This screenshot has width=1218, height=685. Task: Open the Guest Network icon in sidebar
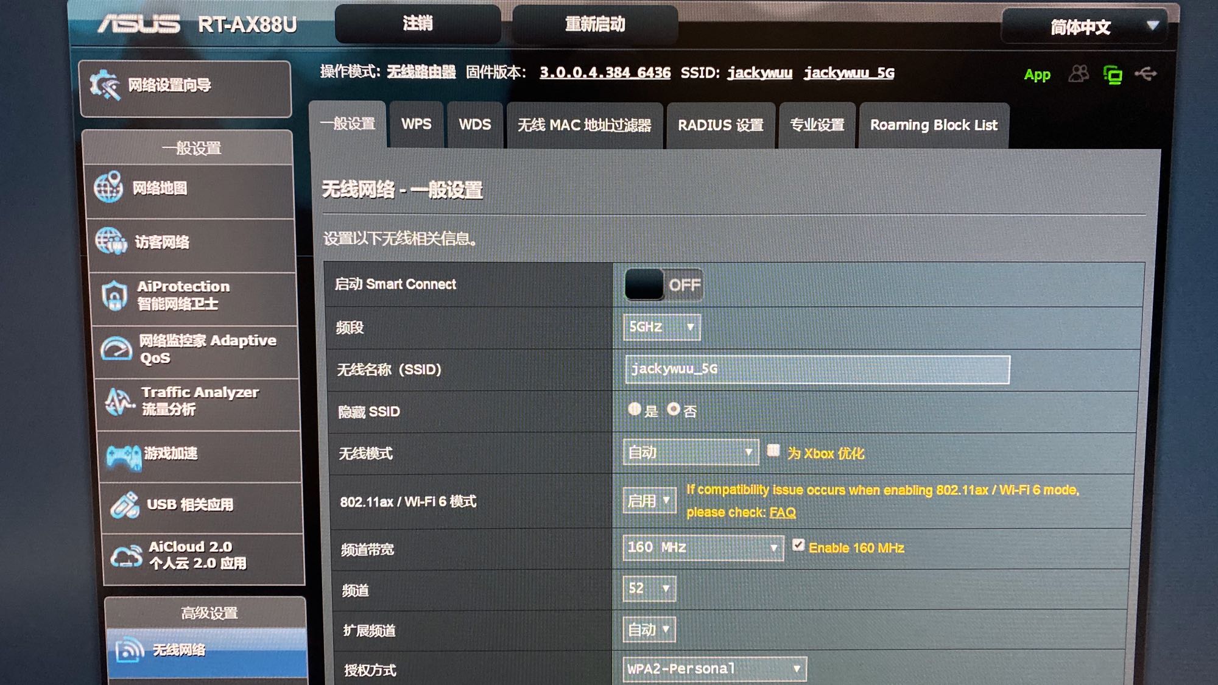point(111,241)
